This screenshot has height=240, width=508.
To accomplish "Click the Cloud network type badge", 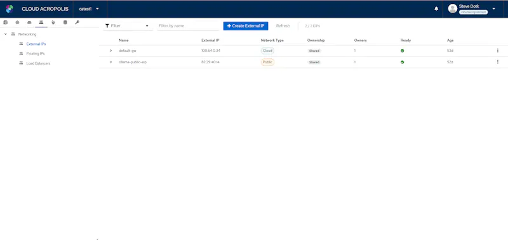I will coord(267,51).
